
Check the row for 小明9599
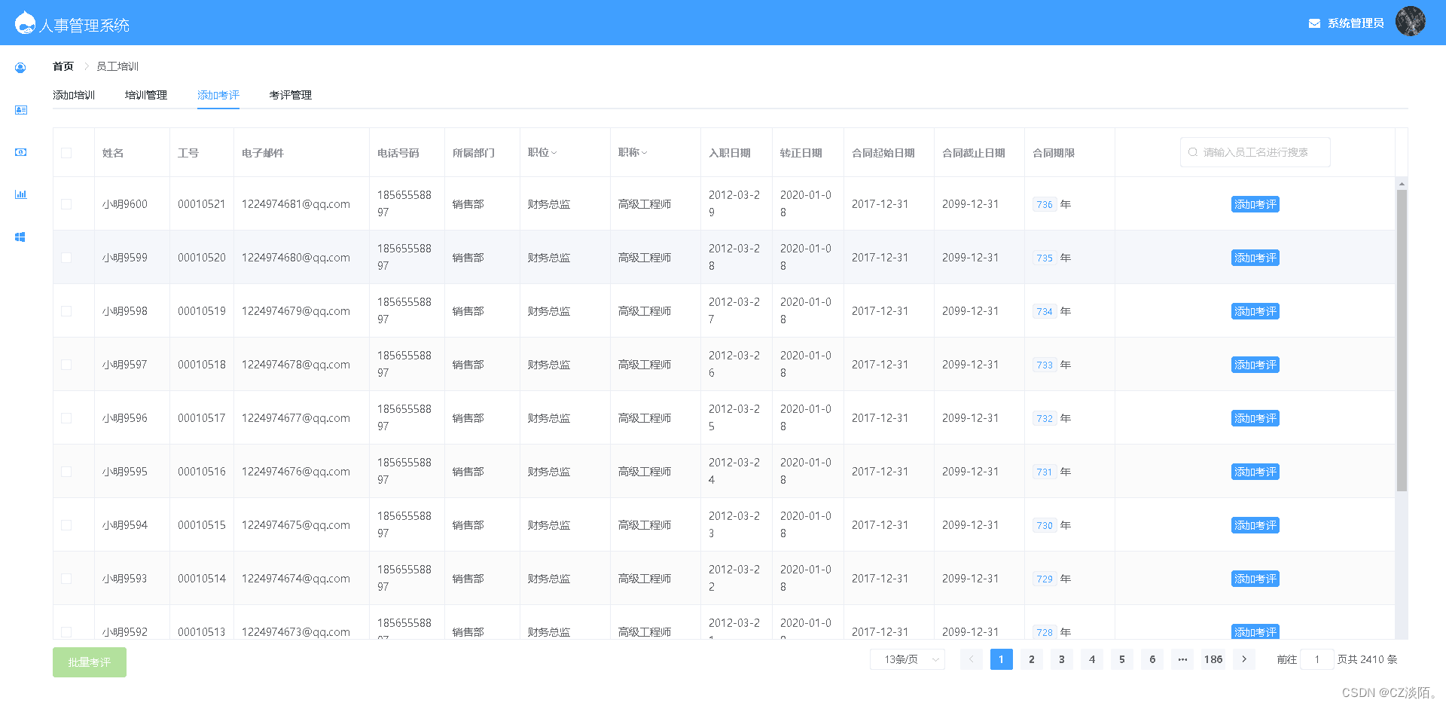66,258
